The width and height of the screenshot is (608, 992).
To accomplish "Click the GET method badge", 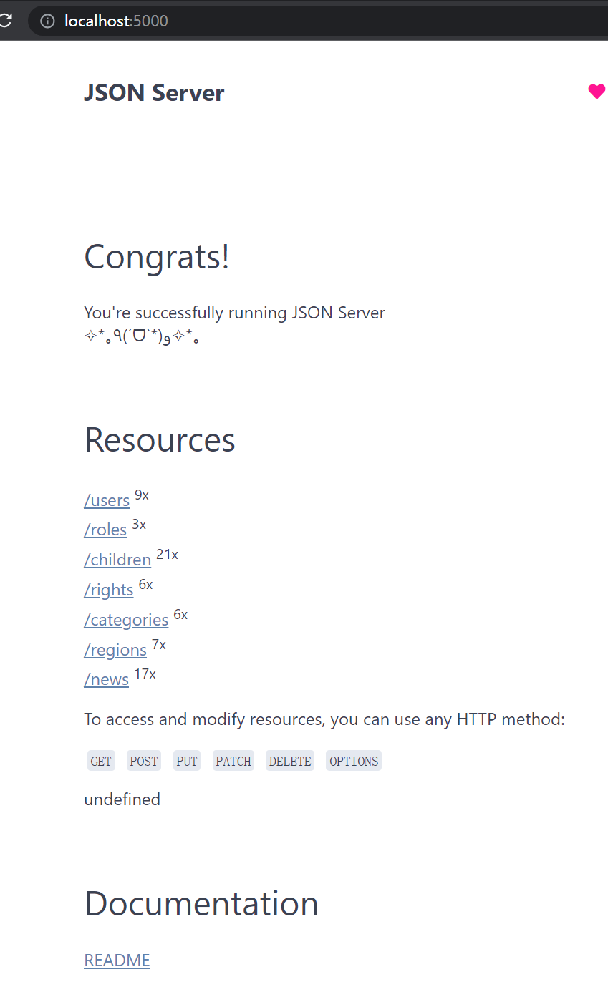I will [x=100, y=760].
